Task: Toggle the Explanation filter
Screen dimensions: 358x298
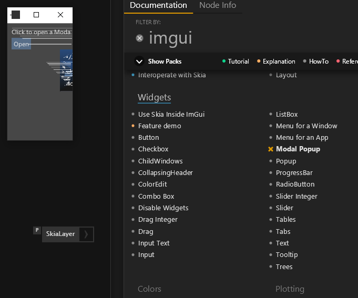Action: 276,61
